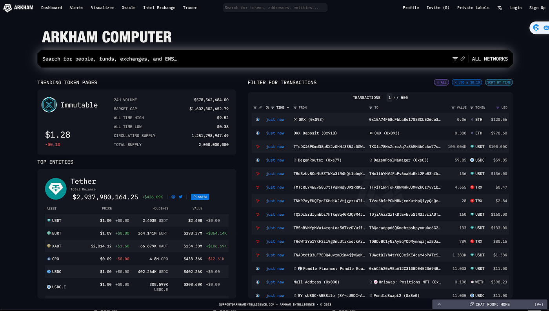Click the Uniswap logo in Positions NFT row
This screenshot has height=311, width=549.
pos(375,282)
